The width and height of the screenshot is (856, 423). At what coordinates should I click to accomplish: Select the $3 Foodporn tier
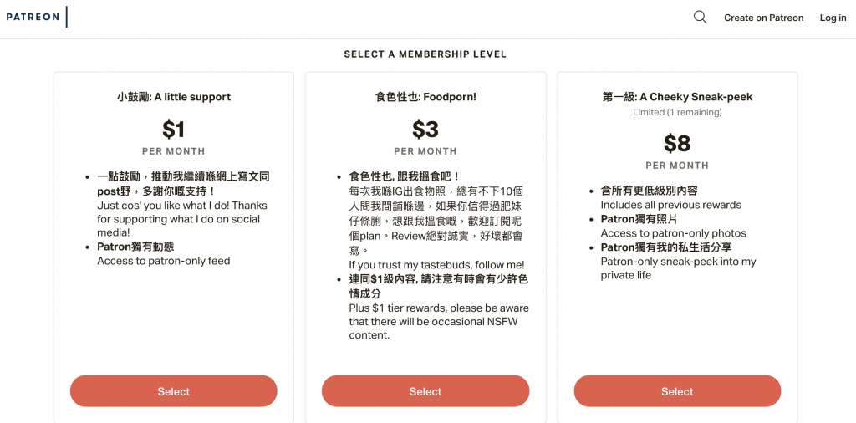[x=425, y=391]
